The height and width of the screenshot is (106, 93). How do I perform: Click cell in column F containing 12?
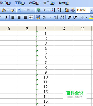(45, 86)
